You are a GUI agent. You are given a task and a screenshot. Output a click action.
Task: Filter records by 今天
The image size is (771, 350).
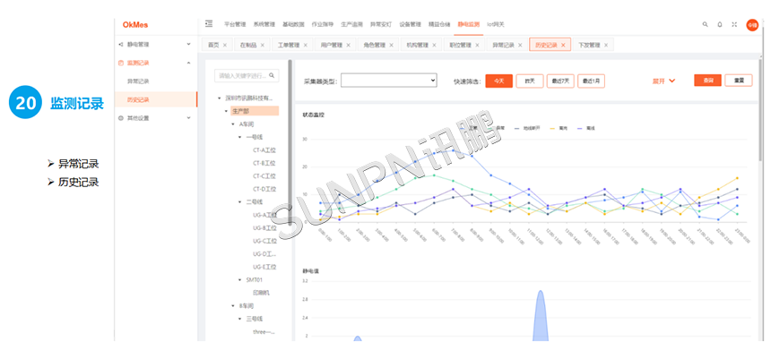[x=499, y=81]
